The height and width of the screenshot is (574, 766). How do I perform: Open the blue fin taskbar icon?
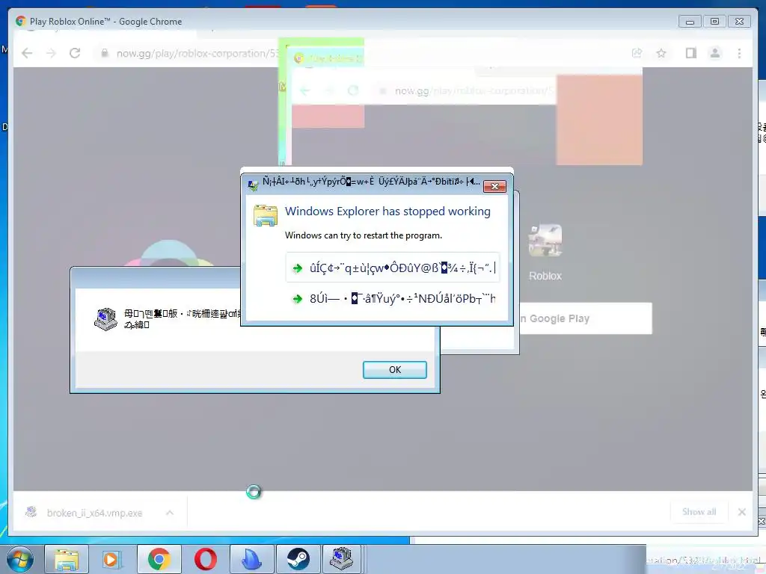click(x=251, y=559)
